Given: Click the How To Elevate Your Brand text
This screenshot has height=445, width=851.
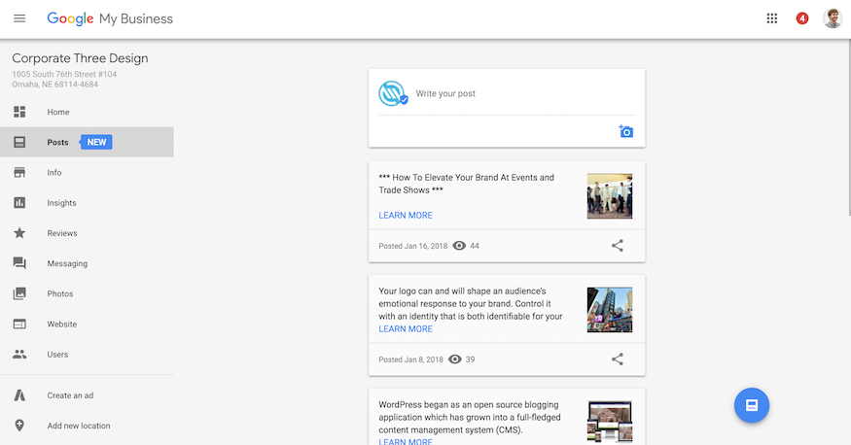Looking at the screenshot, I should (x=466, y=184).
